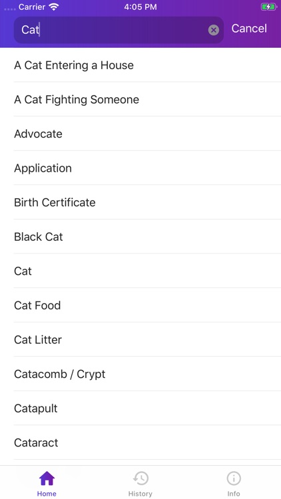The width and height of the screenshot is (281, 499).
Task: Choose the Catapult entry
Action: (x=147, y=409)
